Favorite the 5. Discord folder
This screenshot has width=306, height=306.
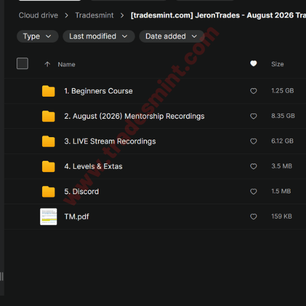(x=253, y=192)
